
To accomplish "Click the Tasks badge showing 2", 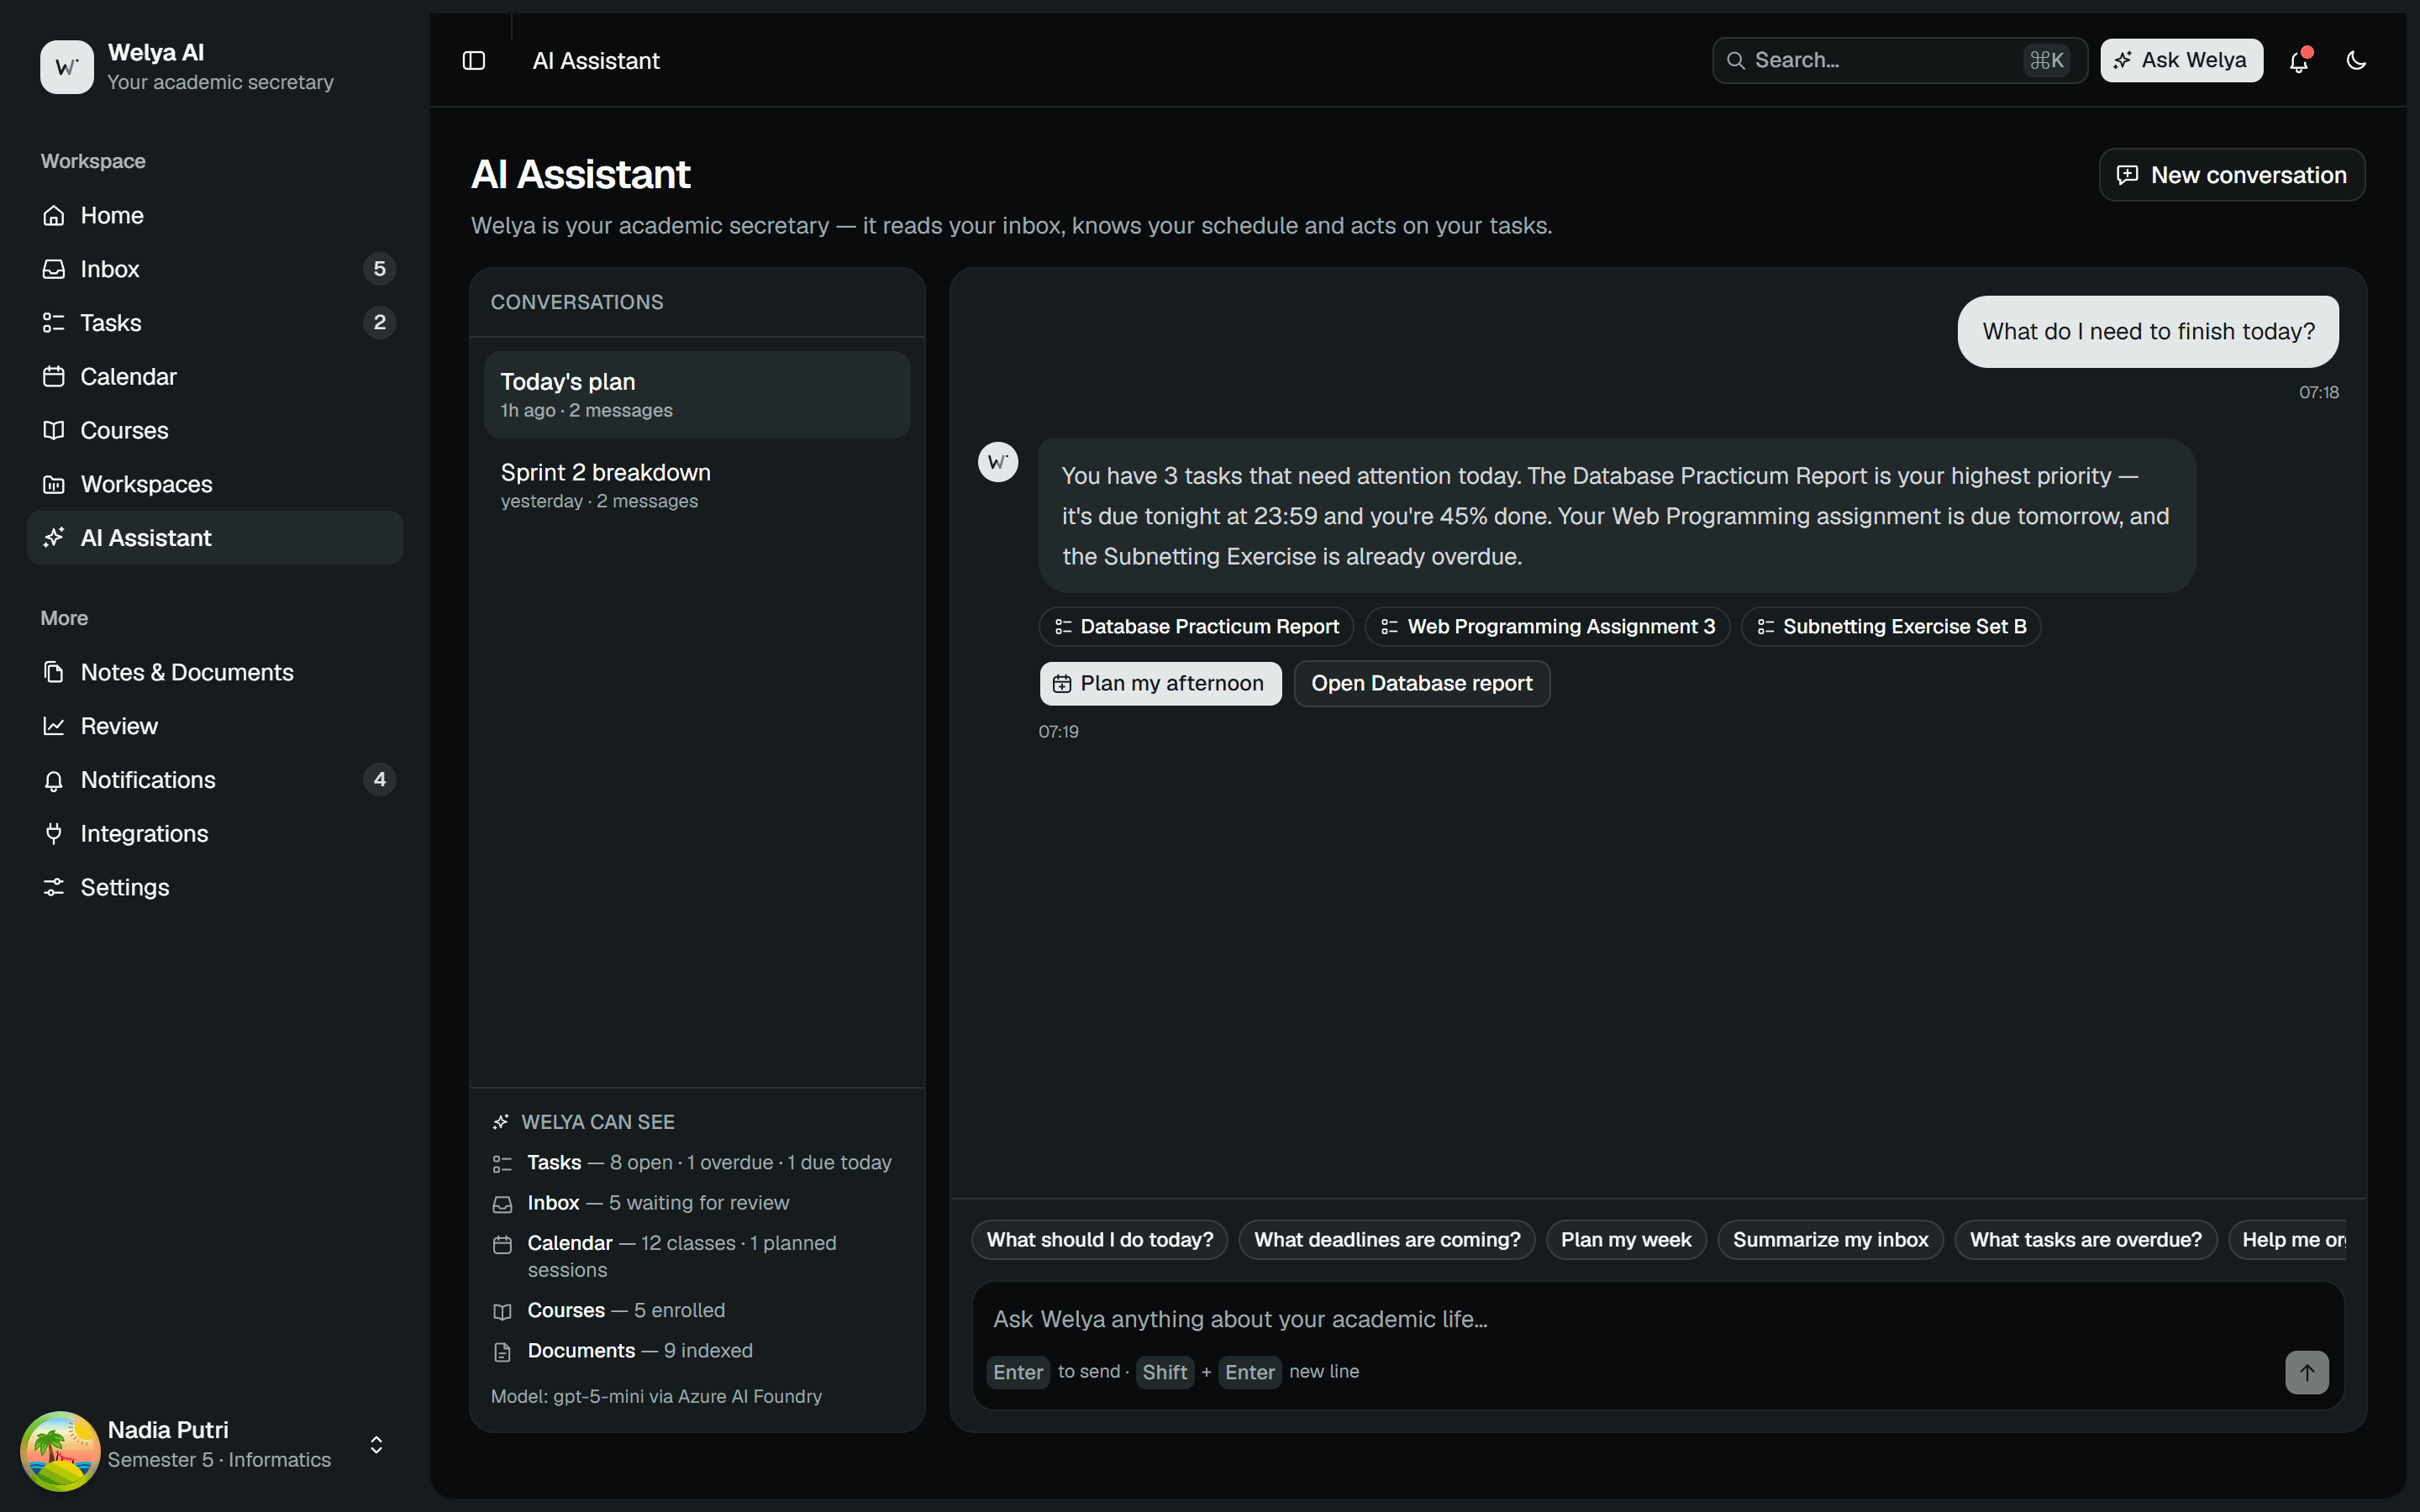I will 379,323.
